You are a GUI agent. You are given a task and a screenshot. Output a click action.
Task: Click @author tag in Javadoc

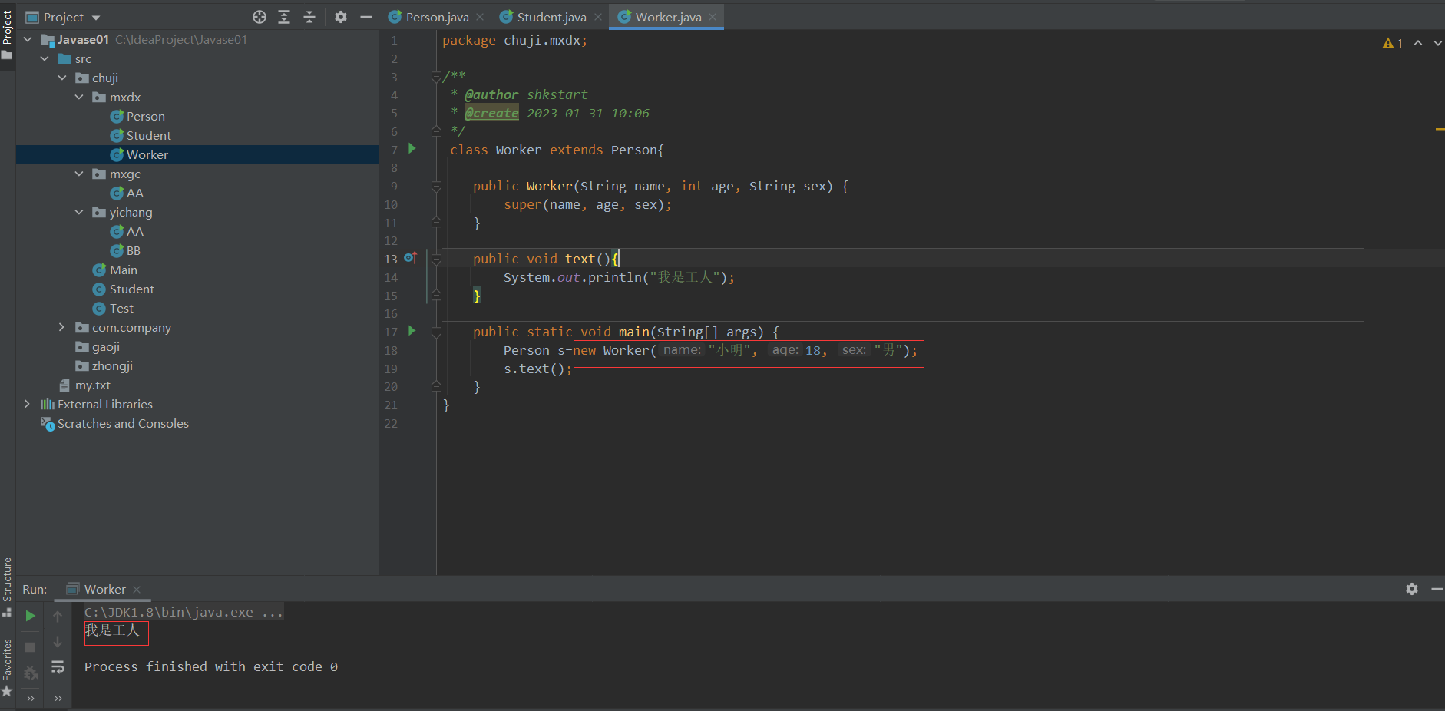click(x=491, y=94)
